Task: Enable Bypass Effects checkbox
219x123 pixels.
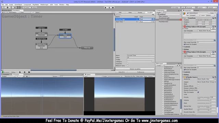Action: 198,86
